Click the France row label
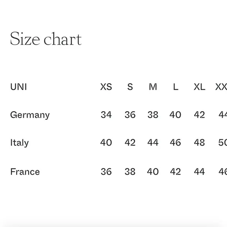This screenshot has height=227, width=227. coord(25,172)
